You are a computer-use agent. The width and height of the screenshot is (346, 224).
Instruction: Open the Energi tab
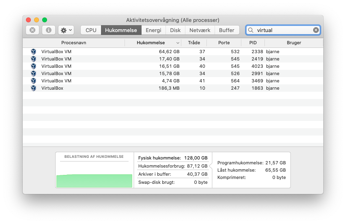pyautogui.click(x=153, y=30)
